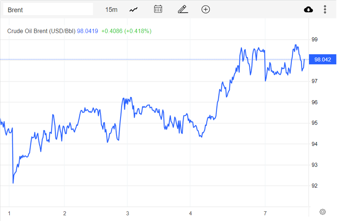Open the 15m interval dropdown
The image size is (337, 221).
[x=111, y=10]
